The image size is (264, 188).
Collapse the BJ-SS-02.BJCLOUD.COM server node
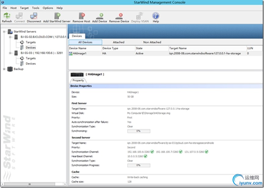[x=10, y=37]
